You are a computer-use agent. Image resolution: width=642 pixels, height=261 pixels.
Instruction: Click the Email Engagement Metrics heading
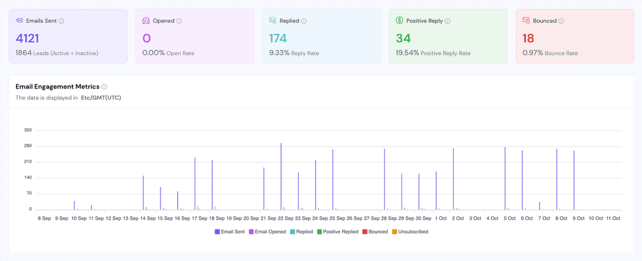click(x=57, y=86)
